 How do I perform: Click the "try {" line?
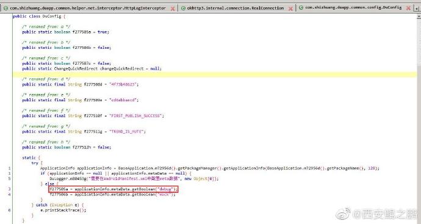[x=37, y=163]
